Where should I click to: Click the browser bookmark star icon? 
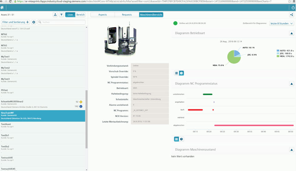(x=289, y=1)
